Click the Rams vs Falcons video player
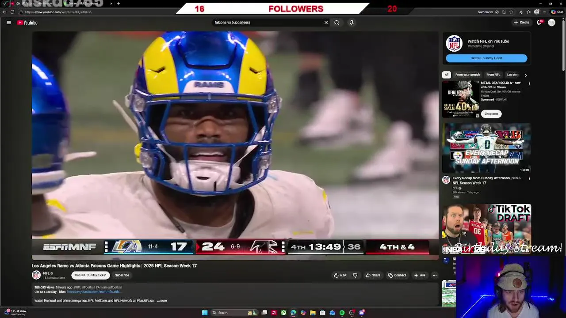Image resolution: width=566 pixels, height=318 pixels. point(235,144)
